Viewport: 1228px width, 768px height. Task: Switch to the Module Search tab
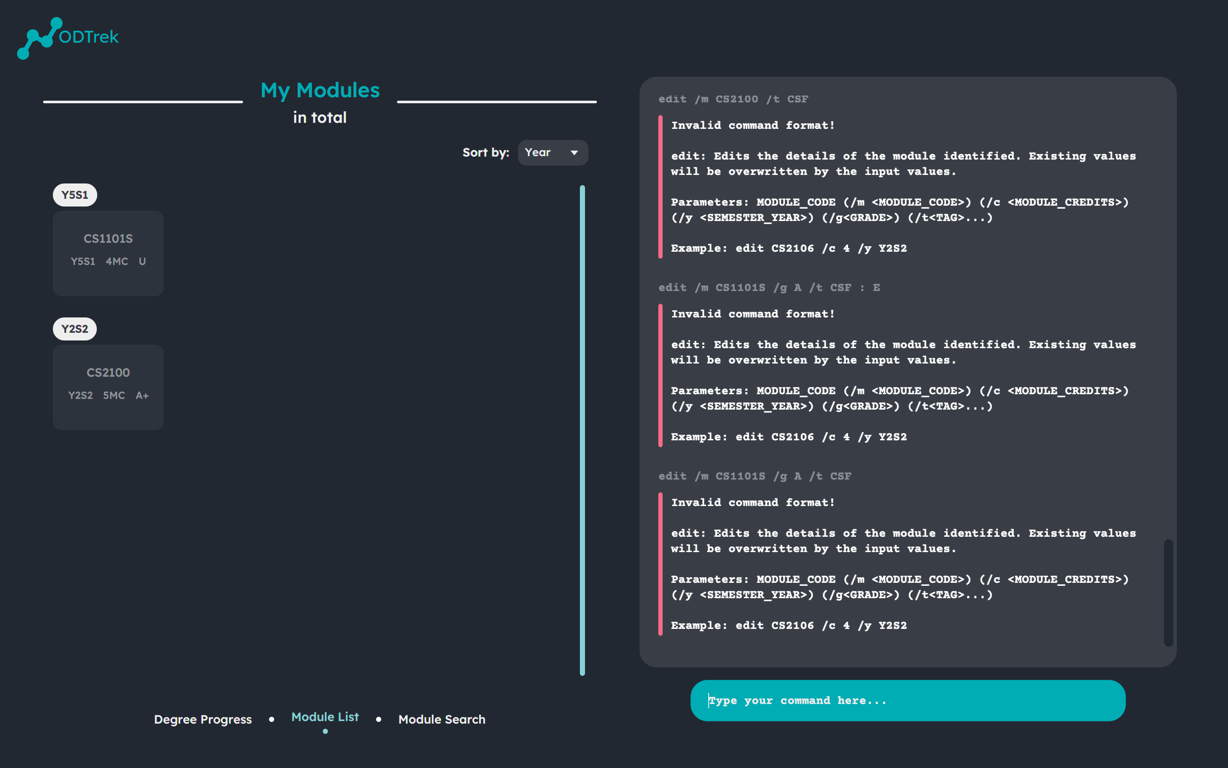[441, 719]
